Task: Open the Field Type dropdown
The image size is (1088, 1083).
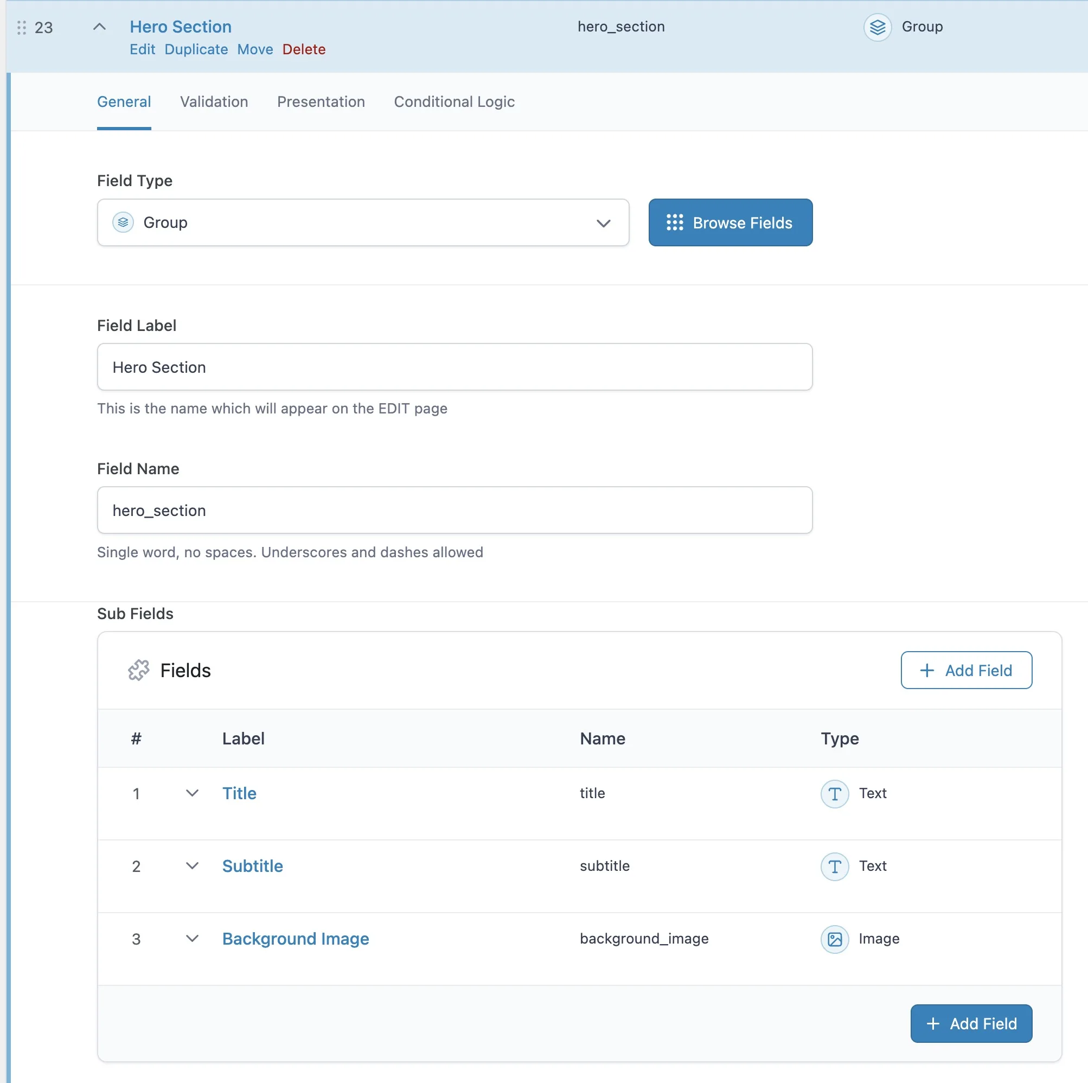Action: 363,222
